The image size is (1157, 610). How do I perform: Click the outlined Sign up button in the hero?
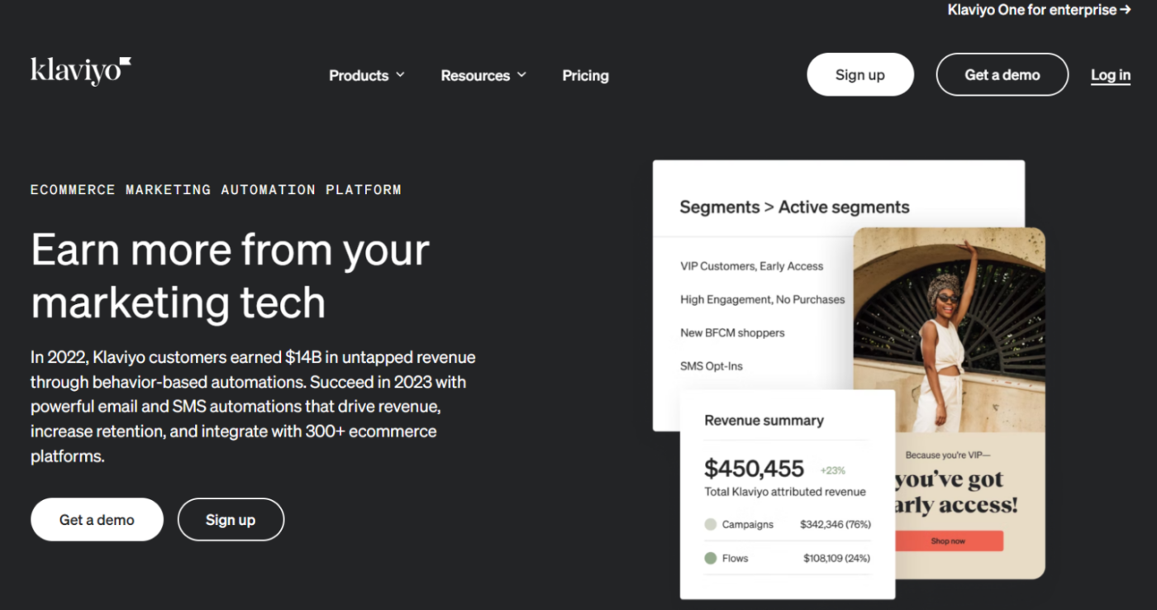click(x=231, y=520)
